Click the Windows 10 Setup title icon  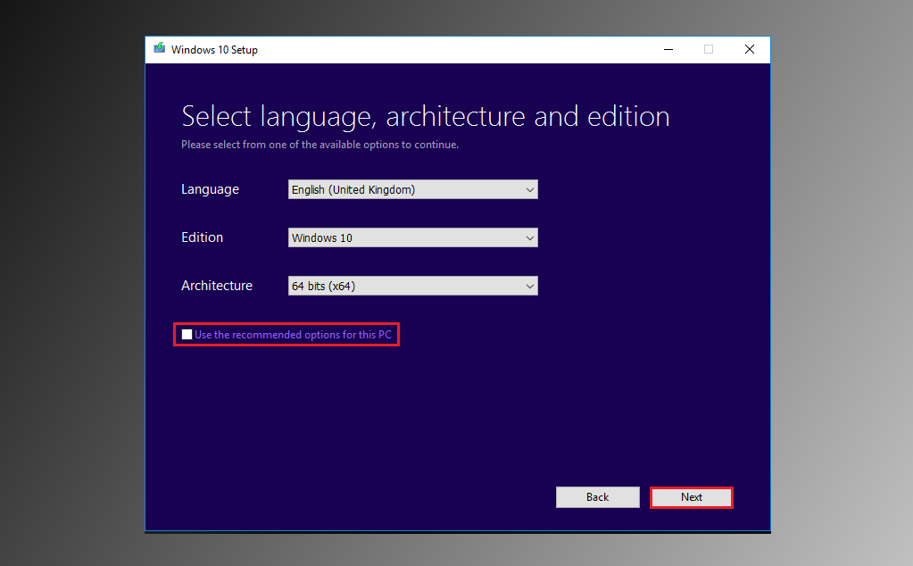[x=159, y=48]
